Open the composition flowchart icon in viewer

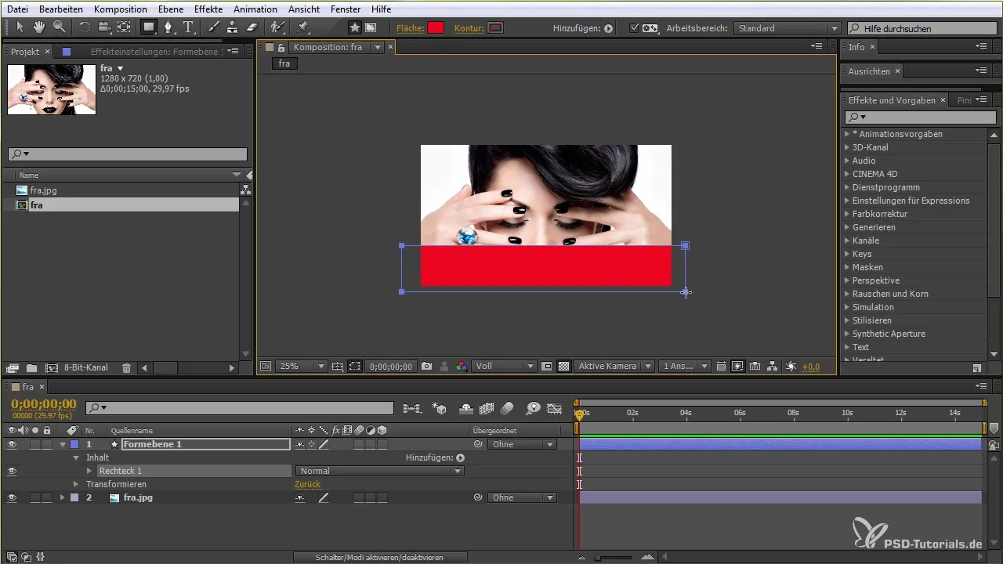click(773, 366)
